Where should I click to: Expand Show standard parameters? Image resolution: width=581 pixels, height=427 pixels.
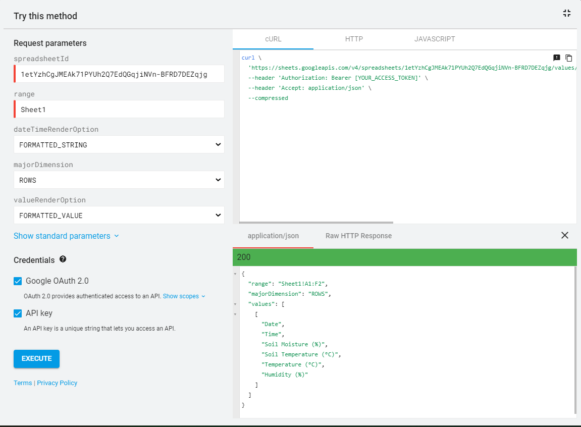pyautogui.click(x=66, y=236)
